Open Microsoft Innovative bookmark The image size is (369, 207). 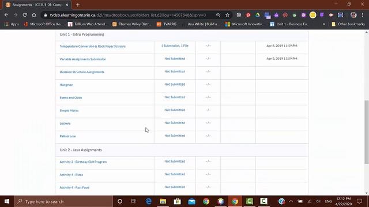(x=244, y=24)
